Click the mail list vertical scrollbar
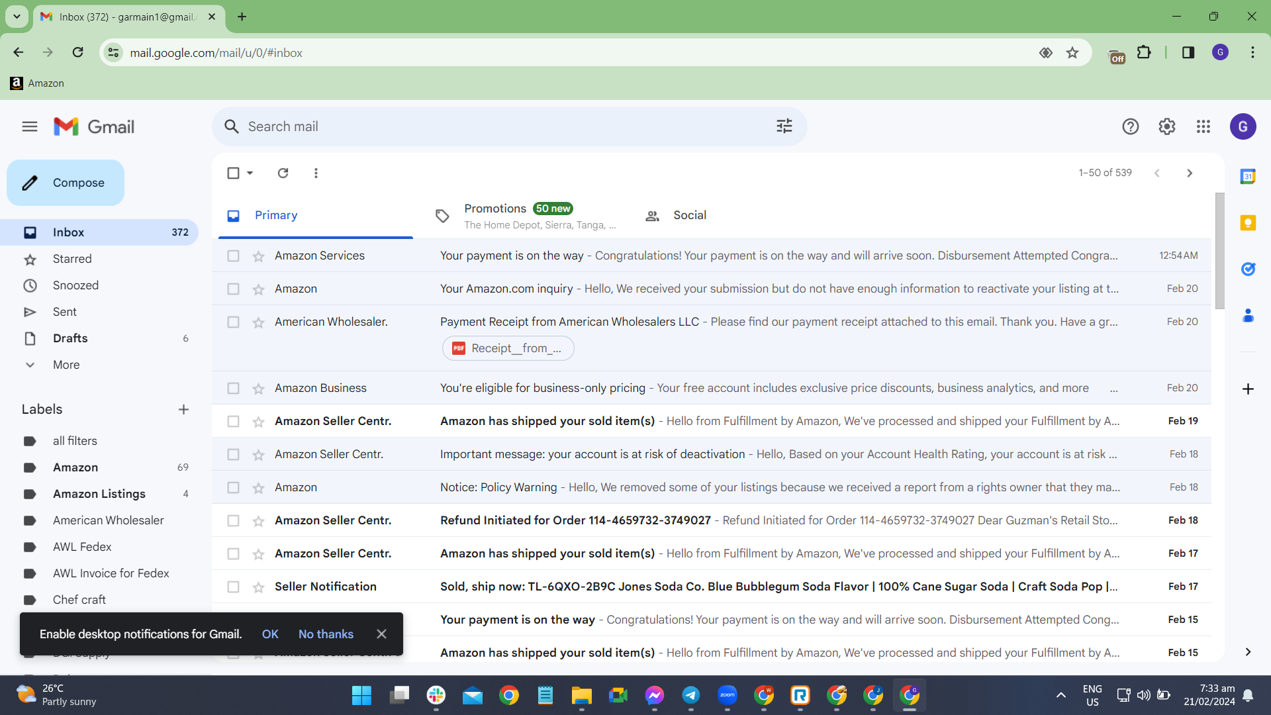The image size is (1271, 715). (1219, 252)
